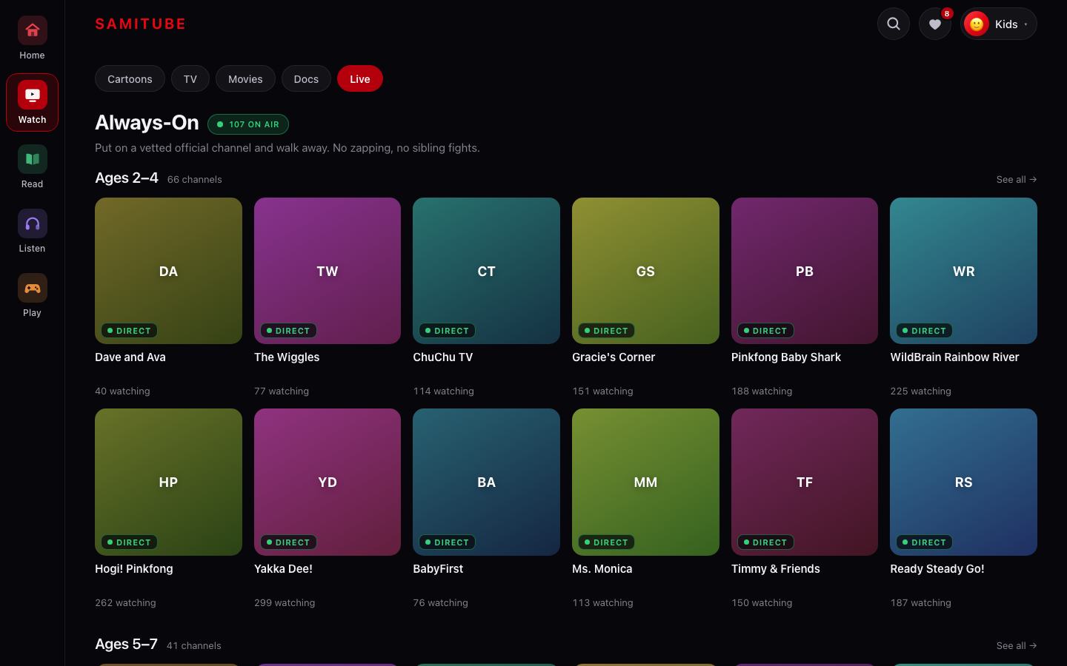Go to Home in the sidebar
Image resolution: width=1067 pixels, height=666 pixels.
[32, 38]
